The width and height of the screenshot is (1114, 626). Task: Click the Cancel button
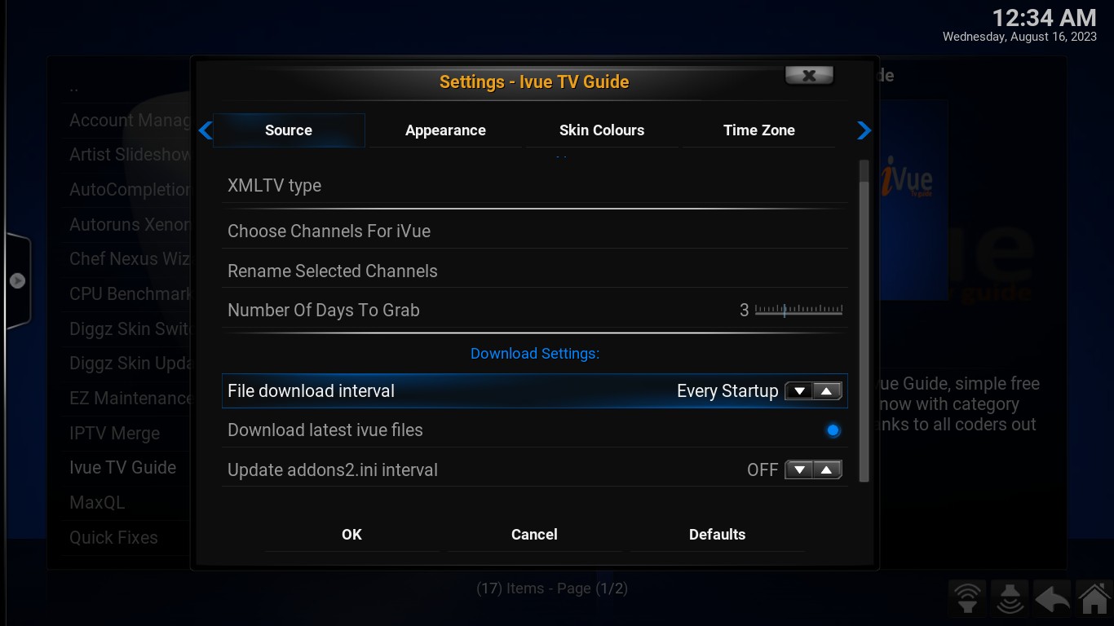[534, 535]
